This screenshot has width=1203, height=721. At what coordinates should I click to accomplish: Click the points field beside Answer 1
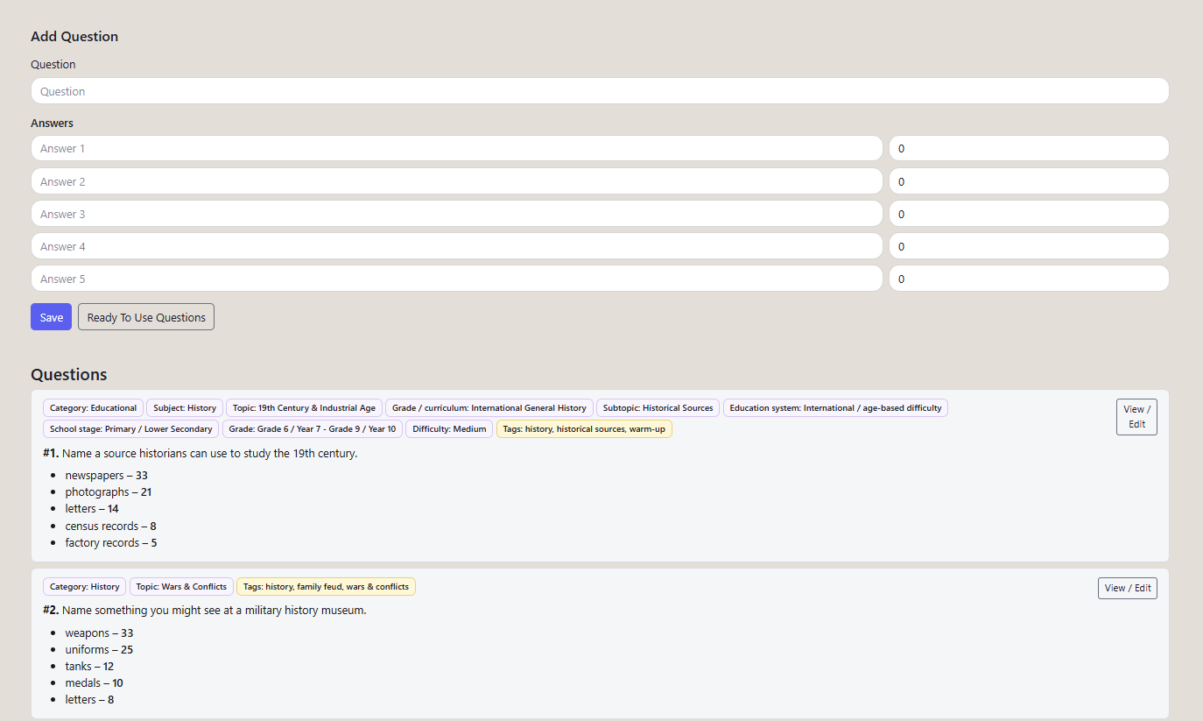[1029, 149]
